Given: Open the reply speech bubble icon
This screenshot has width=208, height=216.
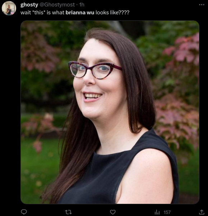Looking at the screenshot, I should tap(24, 212).
